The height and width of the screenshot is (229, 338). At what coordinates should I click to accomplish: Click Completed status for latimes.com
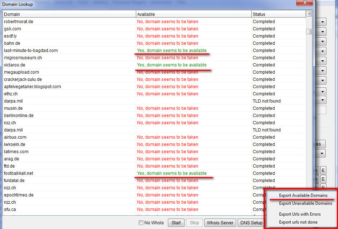coord(264,152)
